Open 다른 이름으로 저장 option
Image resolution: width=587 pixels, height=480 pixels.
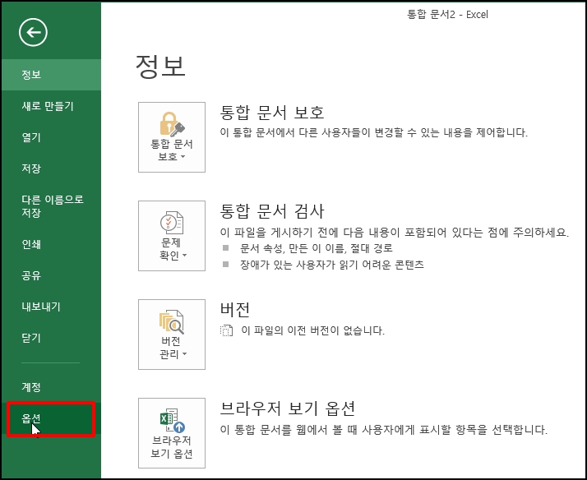coord(51,206)
